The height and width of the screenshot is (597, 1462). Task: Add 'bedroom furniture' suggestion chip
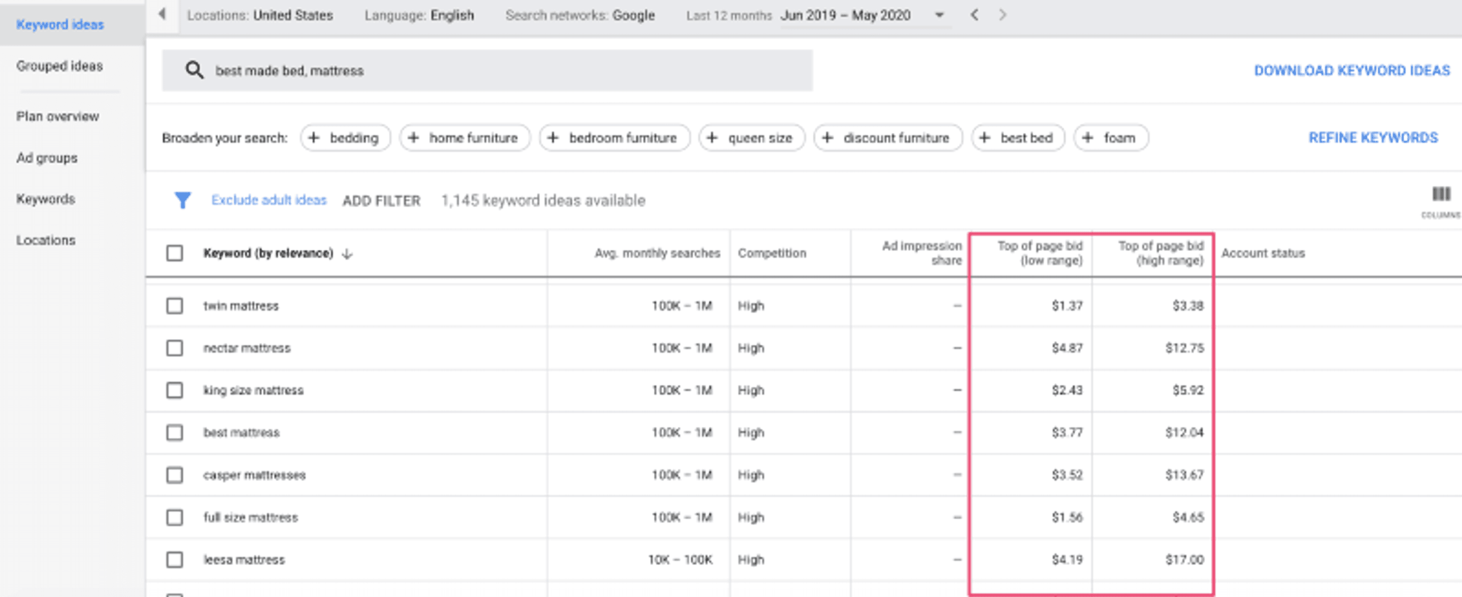click(x=614, y=138)
